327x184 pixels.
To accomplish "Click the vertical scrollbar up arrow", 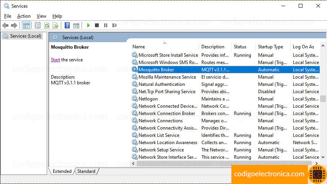I will [x=323, y=46].
